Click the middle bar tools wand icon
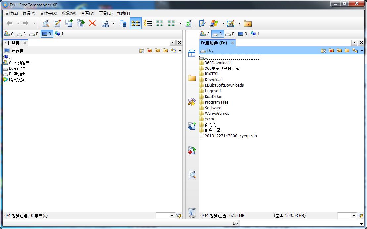Screen dimensions: 367x229 [x=192, y=102]
